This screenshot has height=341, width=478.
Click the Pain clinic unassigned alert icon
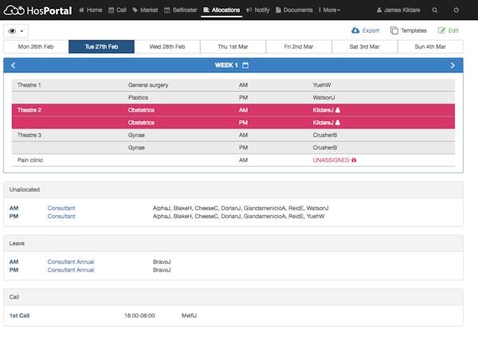(354, 160)
